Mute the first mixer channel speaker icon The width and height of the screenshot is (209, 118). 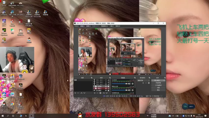pos(129,84)
